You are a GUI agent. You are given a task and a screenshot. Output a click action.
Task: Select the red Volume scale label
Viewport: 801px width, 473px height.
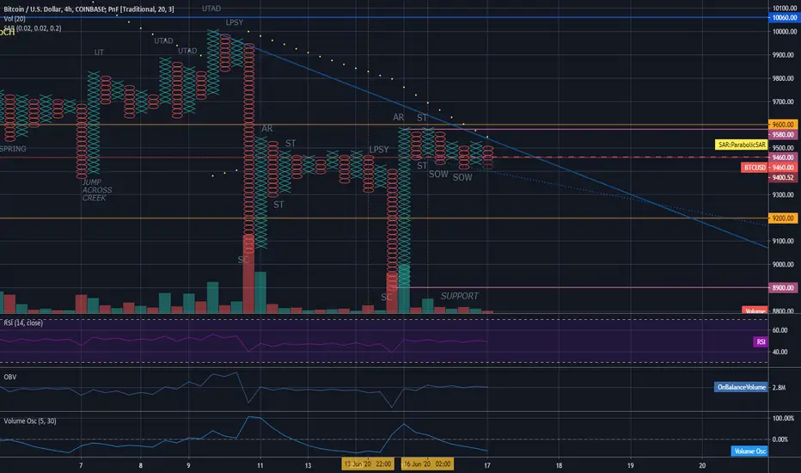pos(755,310)
